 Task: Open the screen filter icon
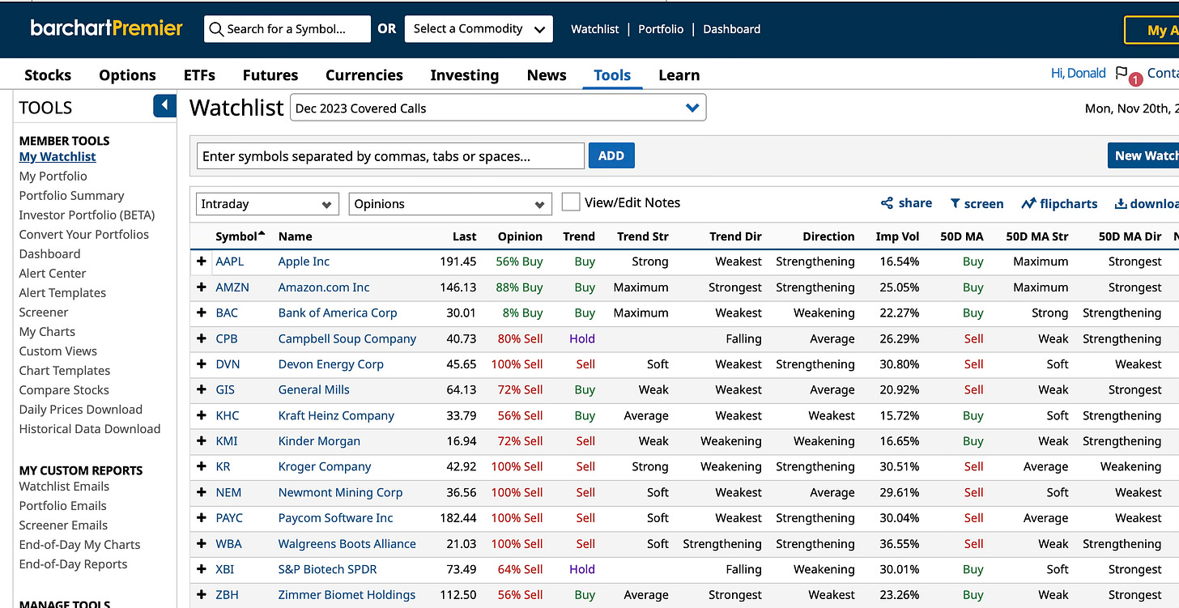(x=977, y=204)
